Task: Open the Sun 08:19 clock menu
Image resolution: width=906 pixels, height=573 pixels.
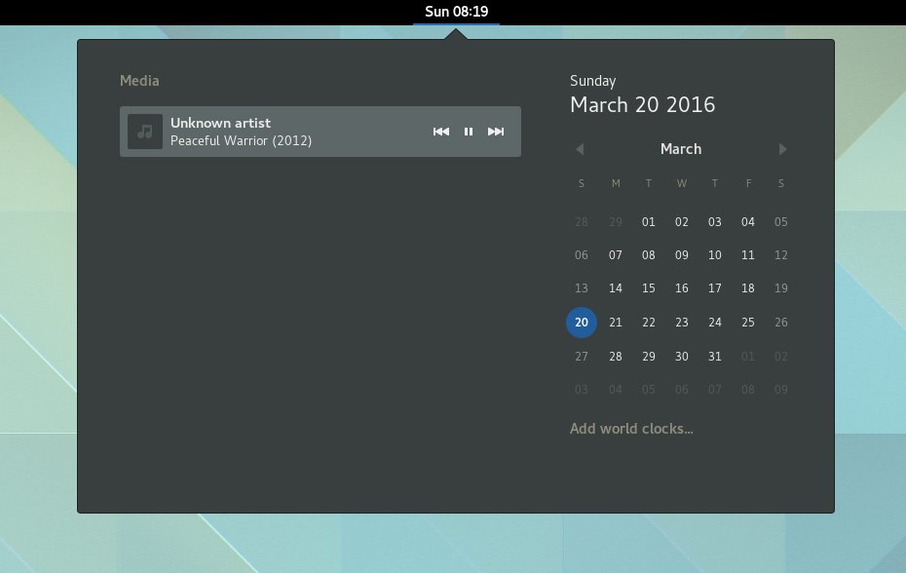Action: point(457,12)
